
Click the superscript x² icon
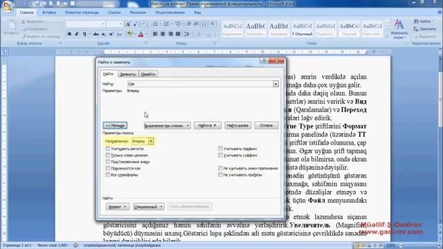(x=111, y=34)
